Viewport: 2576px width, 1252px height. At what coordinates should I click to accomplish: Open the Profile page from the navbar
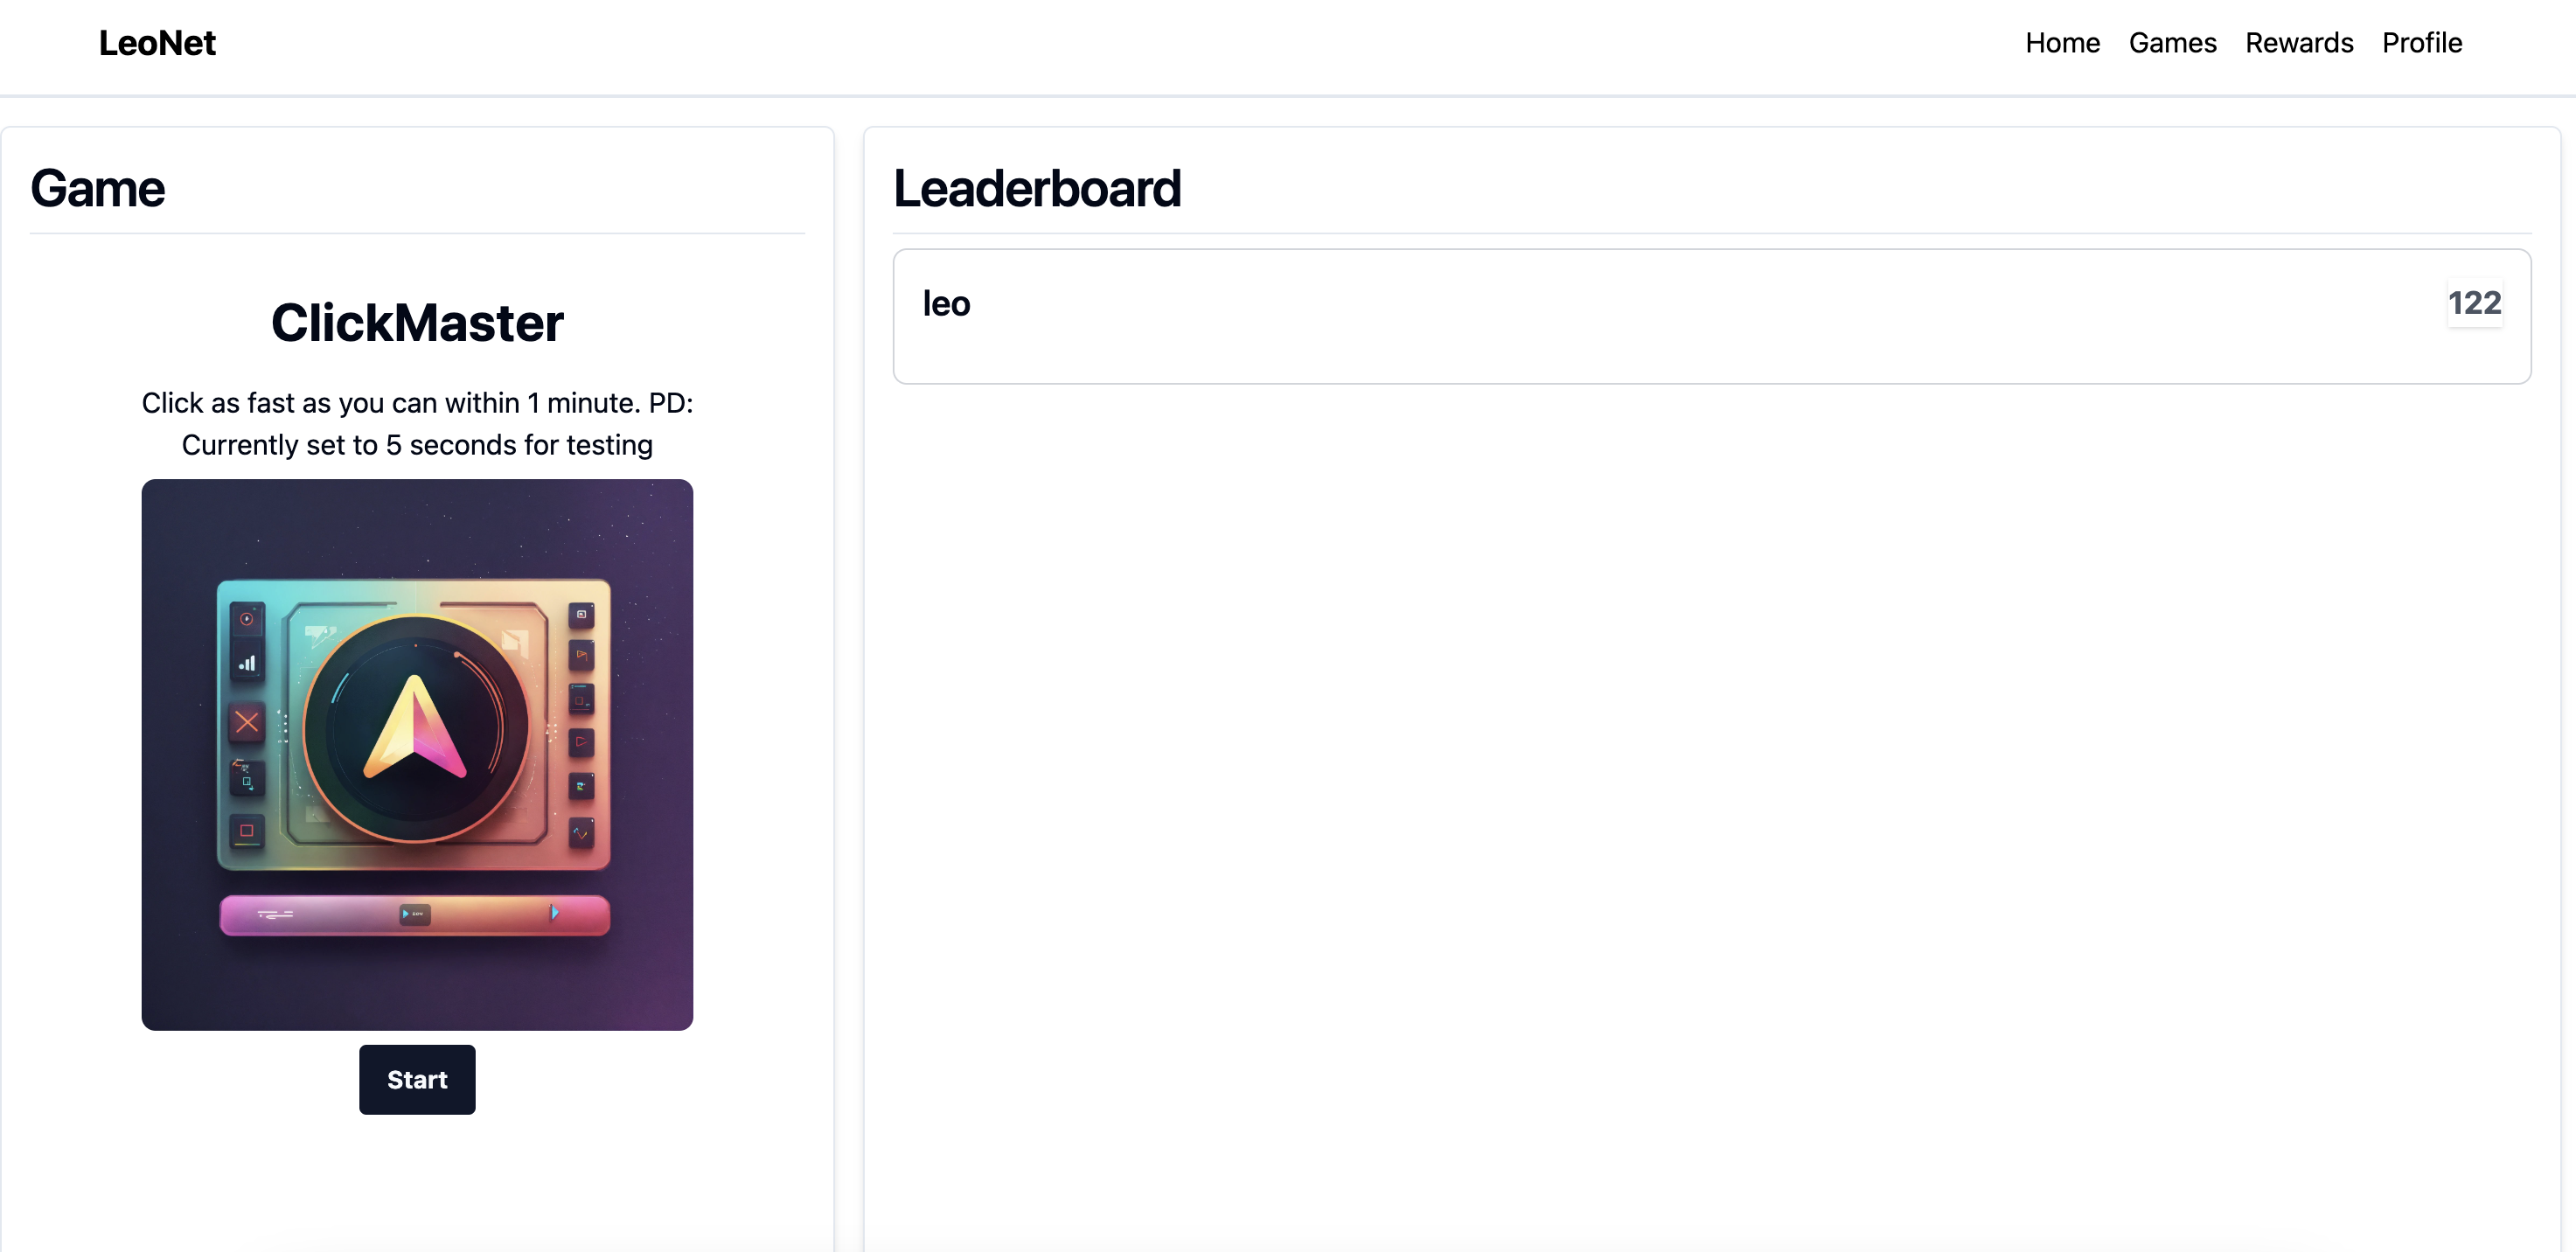click(x=2421, y=43)
